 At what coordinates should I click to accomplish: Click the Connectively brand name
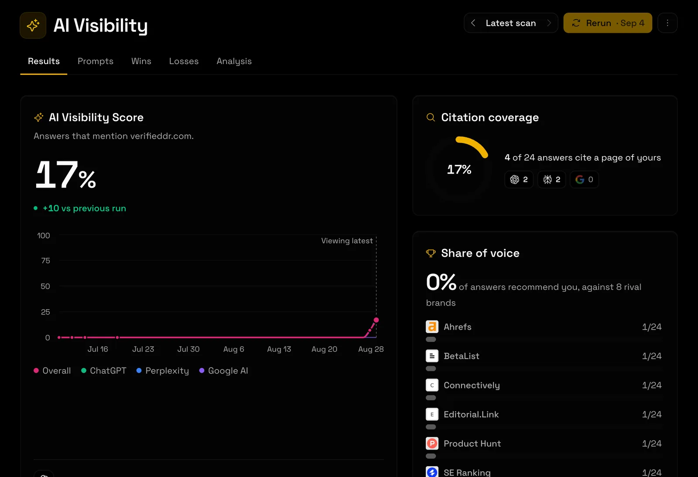472,385
